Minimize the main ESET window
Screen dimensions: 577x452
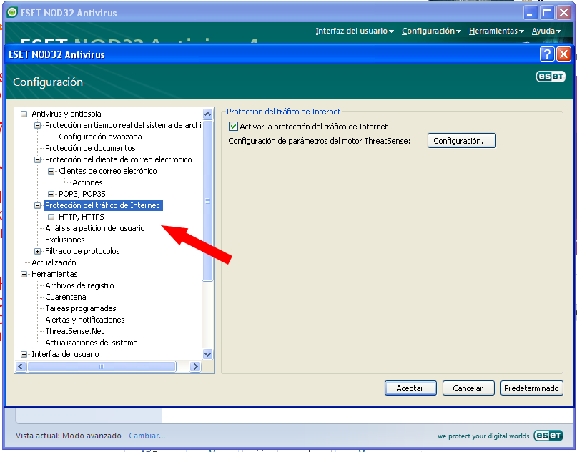(530, 13)
